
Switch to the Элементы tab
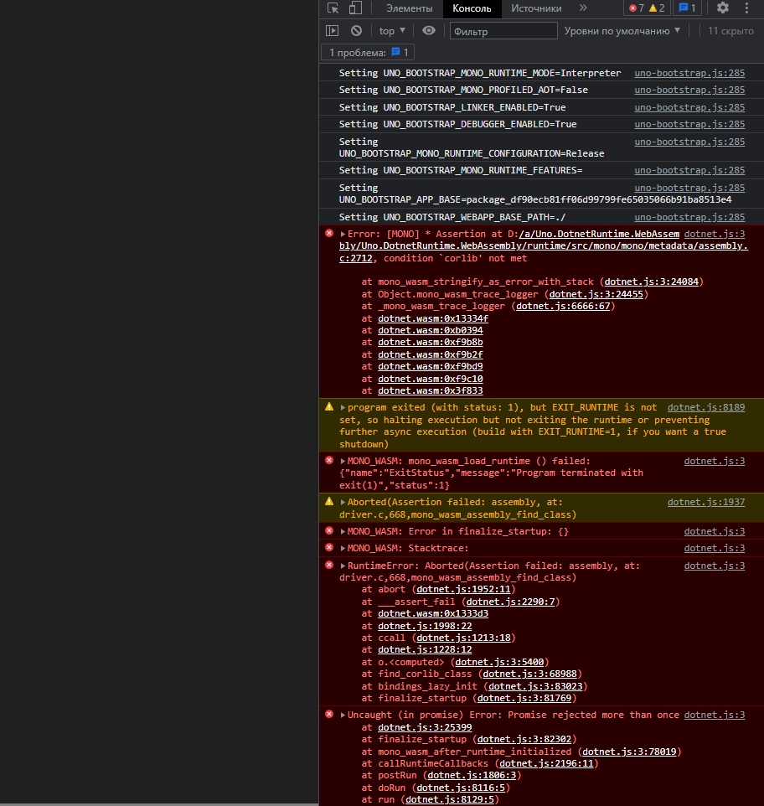pos(409,8)
